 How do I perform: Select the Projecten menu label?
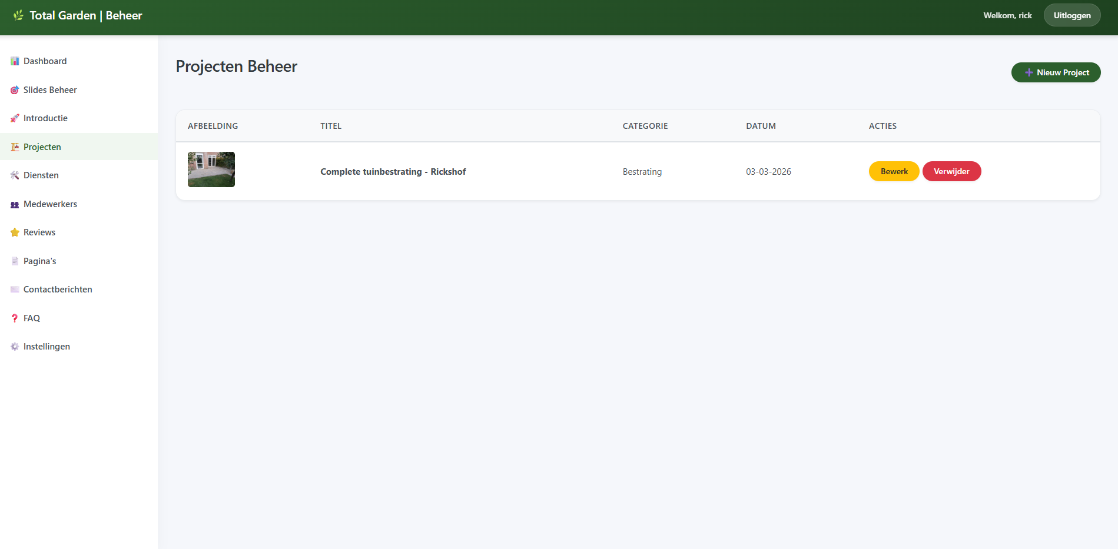(42, 147)
